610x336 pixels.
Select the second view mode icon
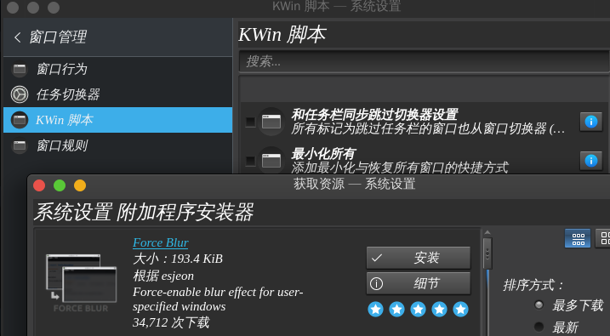click(605, 238)
